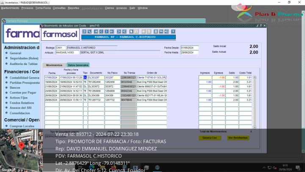Open Consolidacion in the sidebar
This screenshot has height=172, width=305.
point(20,113)
